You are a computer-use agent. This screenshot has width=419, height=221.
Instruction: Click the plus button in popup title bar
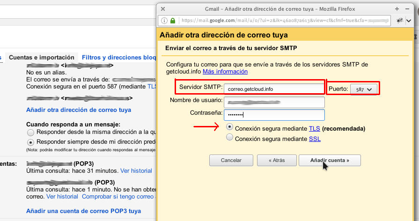(397, 9)
